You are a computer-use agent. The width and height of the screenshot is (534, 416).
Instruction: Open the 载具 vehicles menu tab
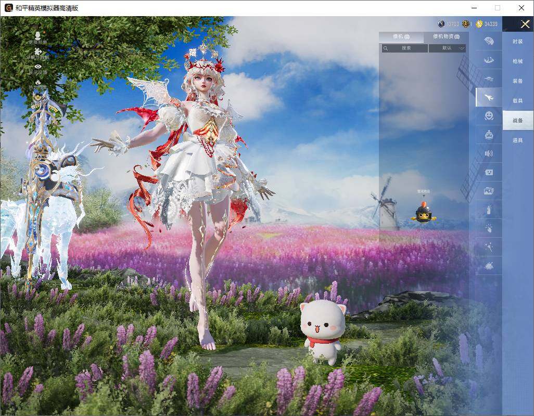click(x=518, y=101)
